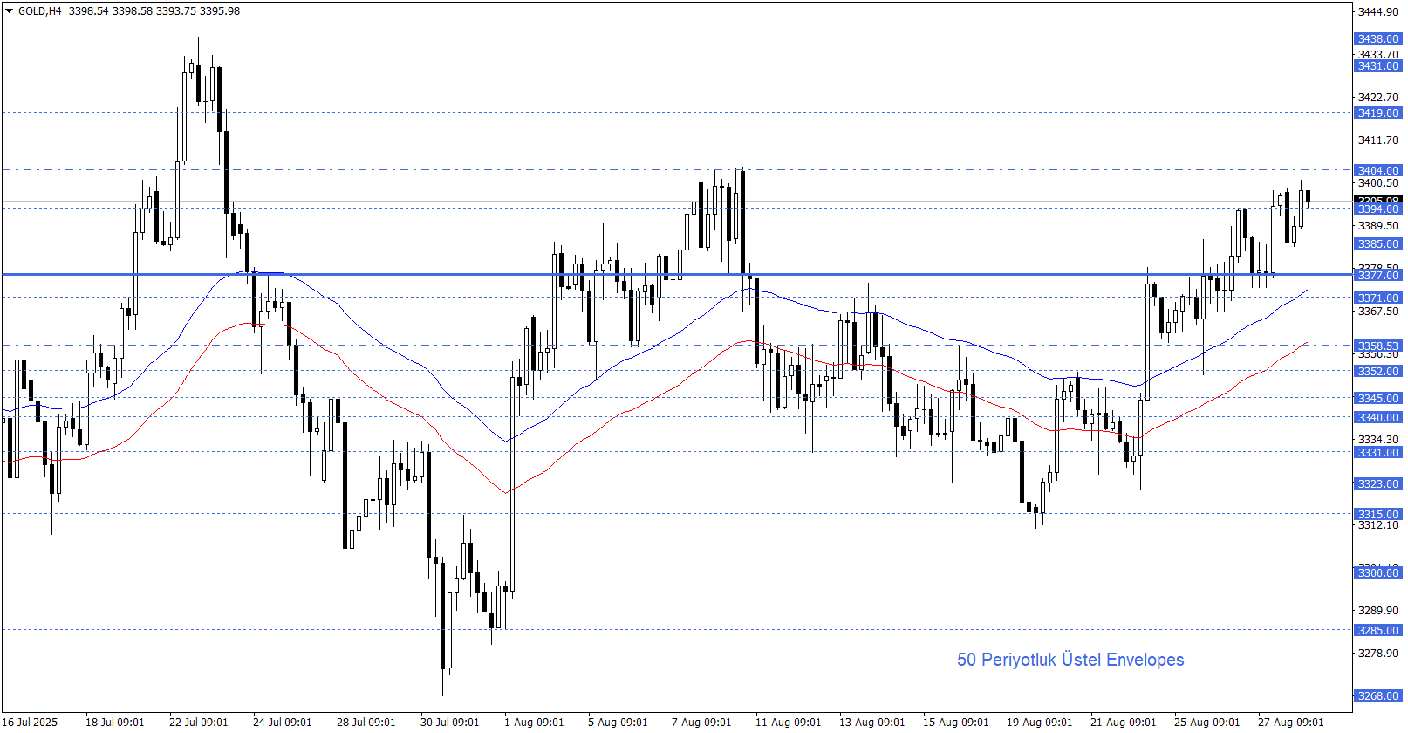Click the small triangle before GOLD,H4
Screen dimensions: 1408x733
click(x=10, y=11)
